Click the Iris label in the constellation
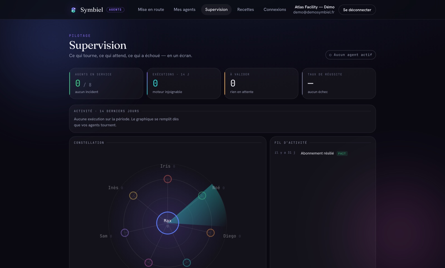445x268 pixels. [x=165, y=166]
